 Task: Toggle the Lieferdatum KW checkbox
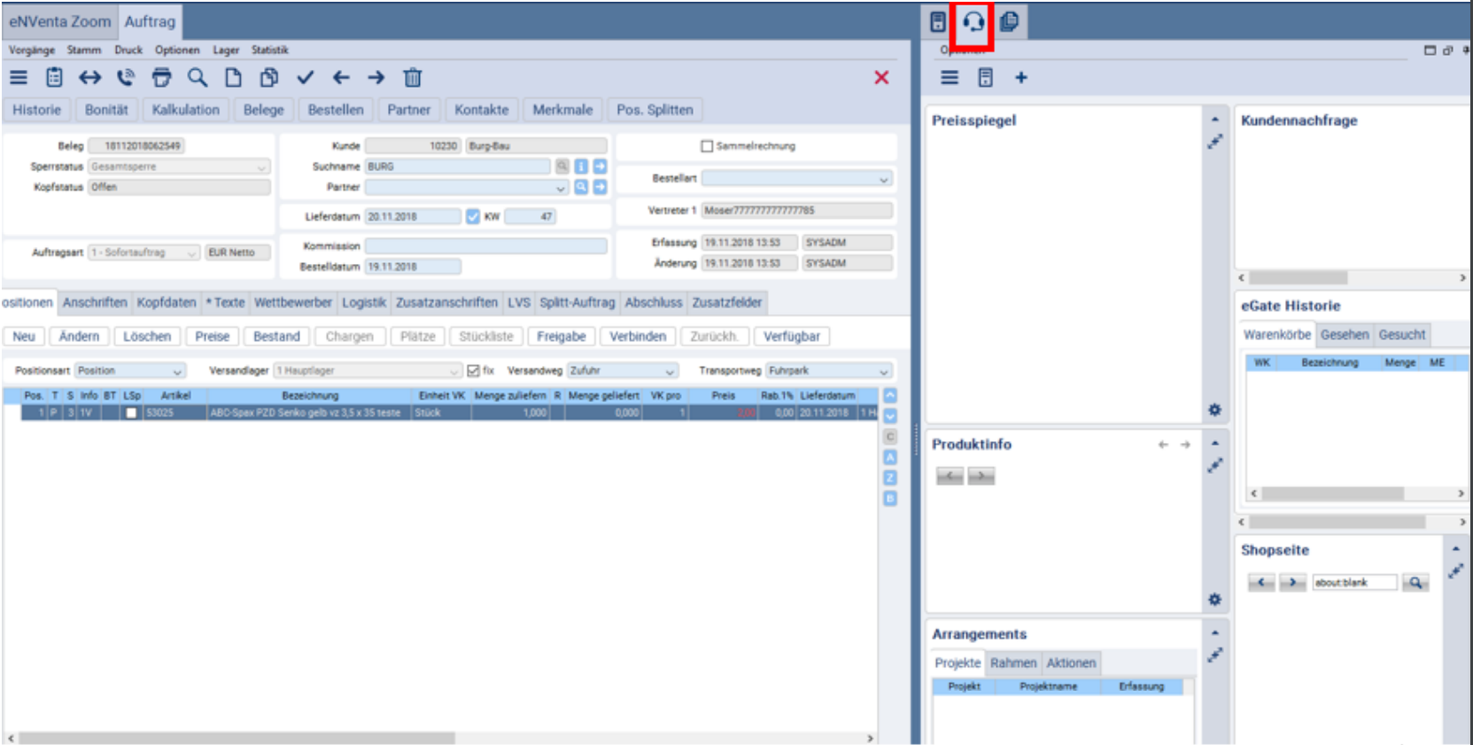tap(473, 216)
